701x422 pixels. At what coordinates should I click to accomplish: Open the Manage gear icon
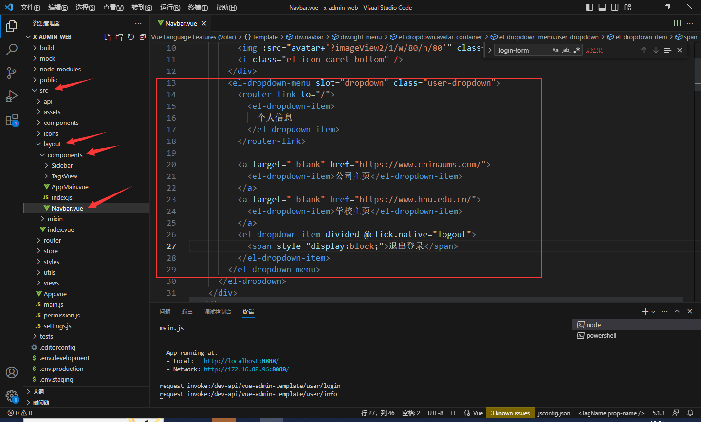click(x=12, y=396)
